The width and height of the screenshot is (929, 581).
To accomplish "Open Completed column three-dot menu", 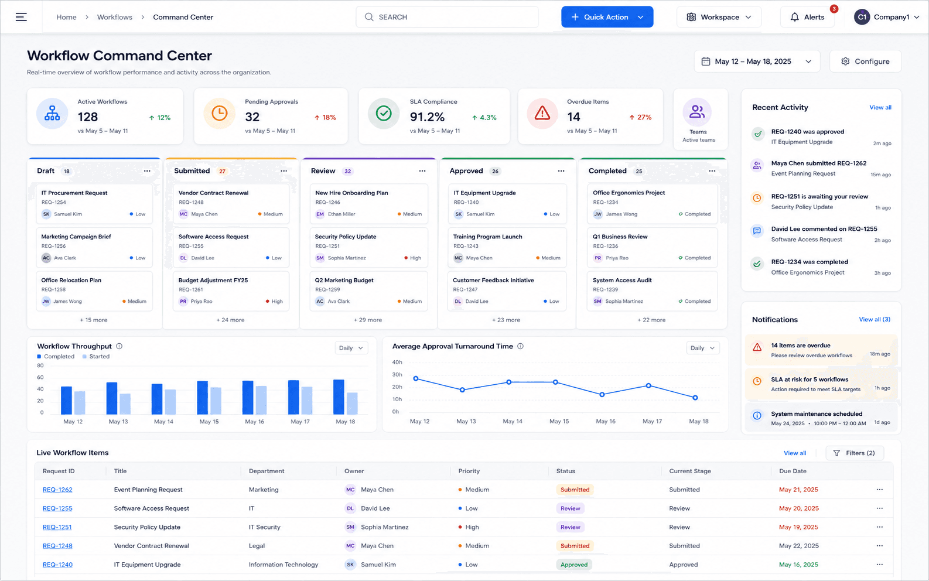I will pos(712,171).
